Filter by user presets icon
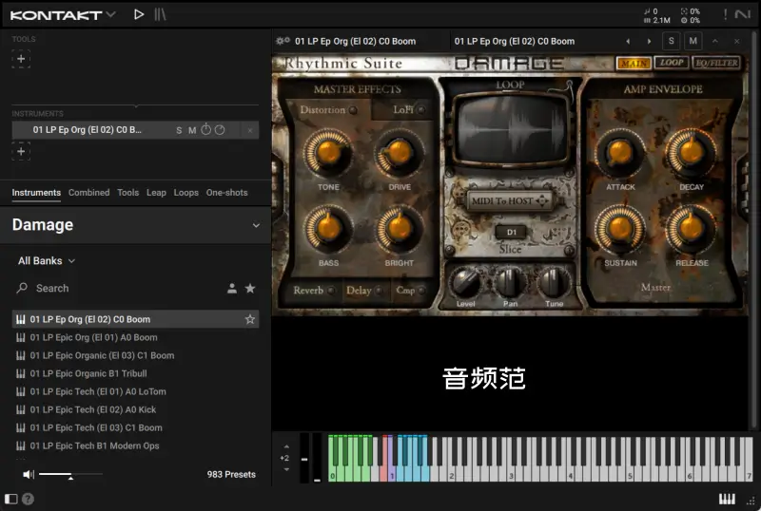 click(x=232, y=289)
